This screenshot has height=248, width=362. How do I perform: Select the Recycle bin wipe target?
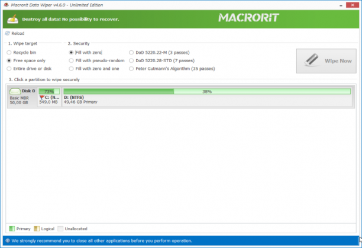tap(21, 53)
